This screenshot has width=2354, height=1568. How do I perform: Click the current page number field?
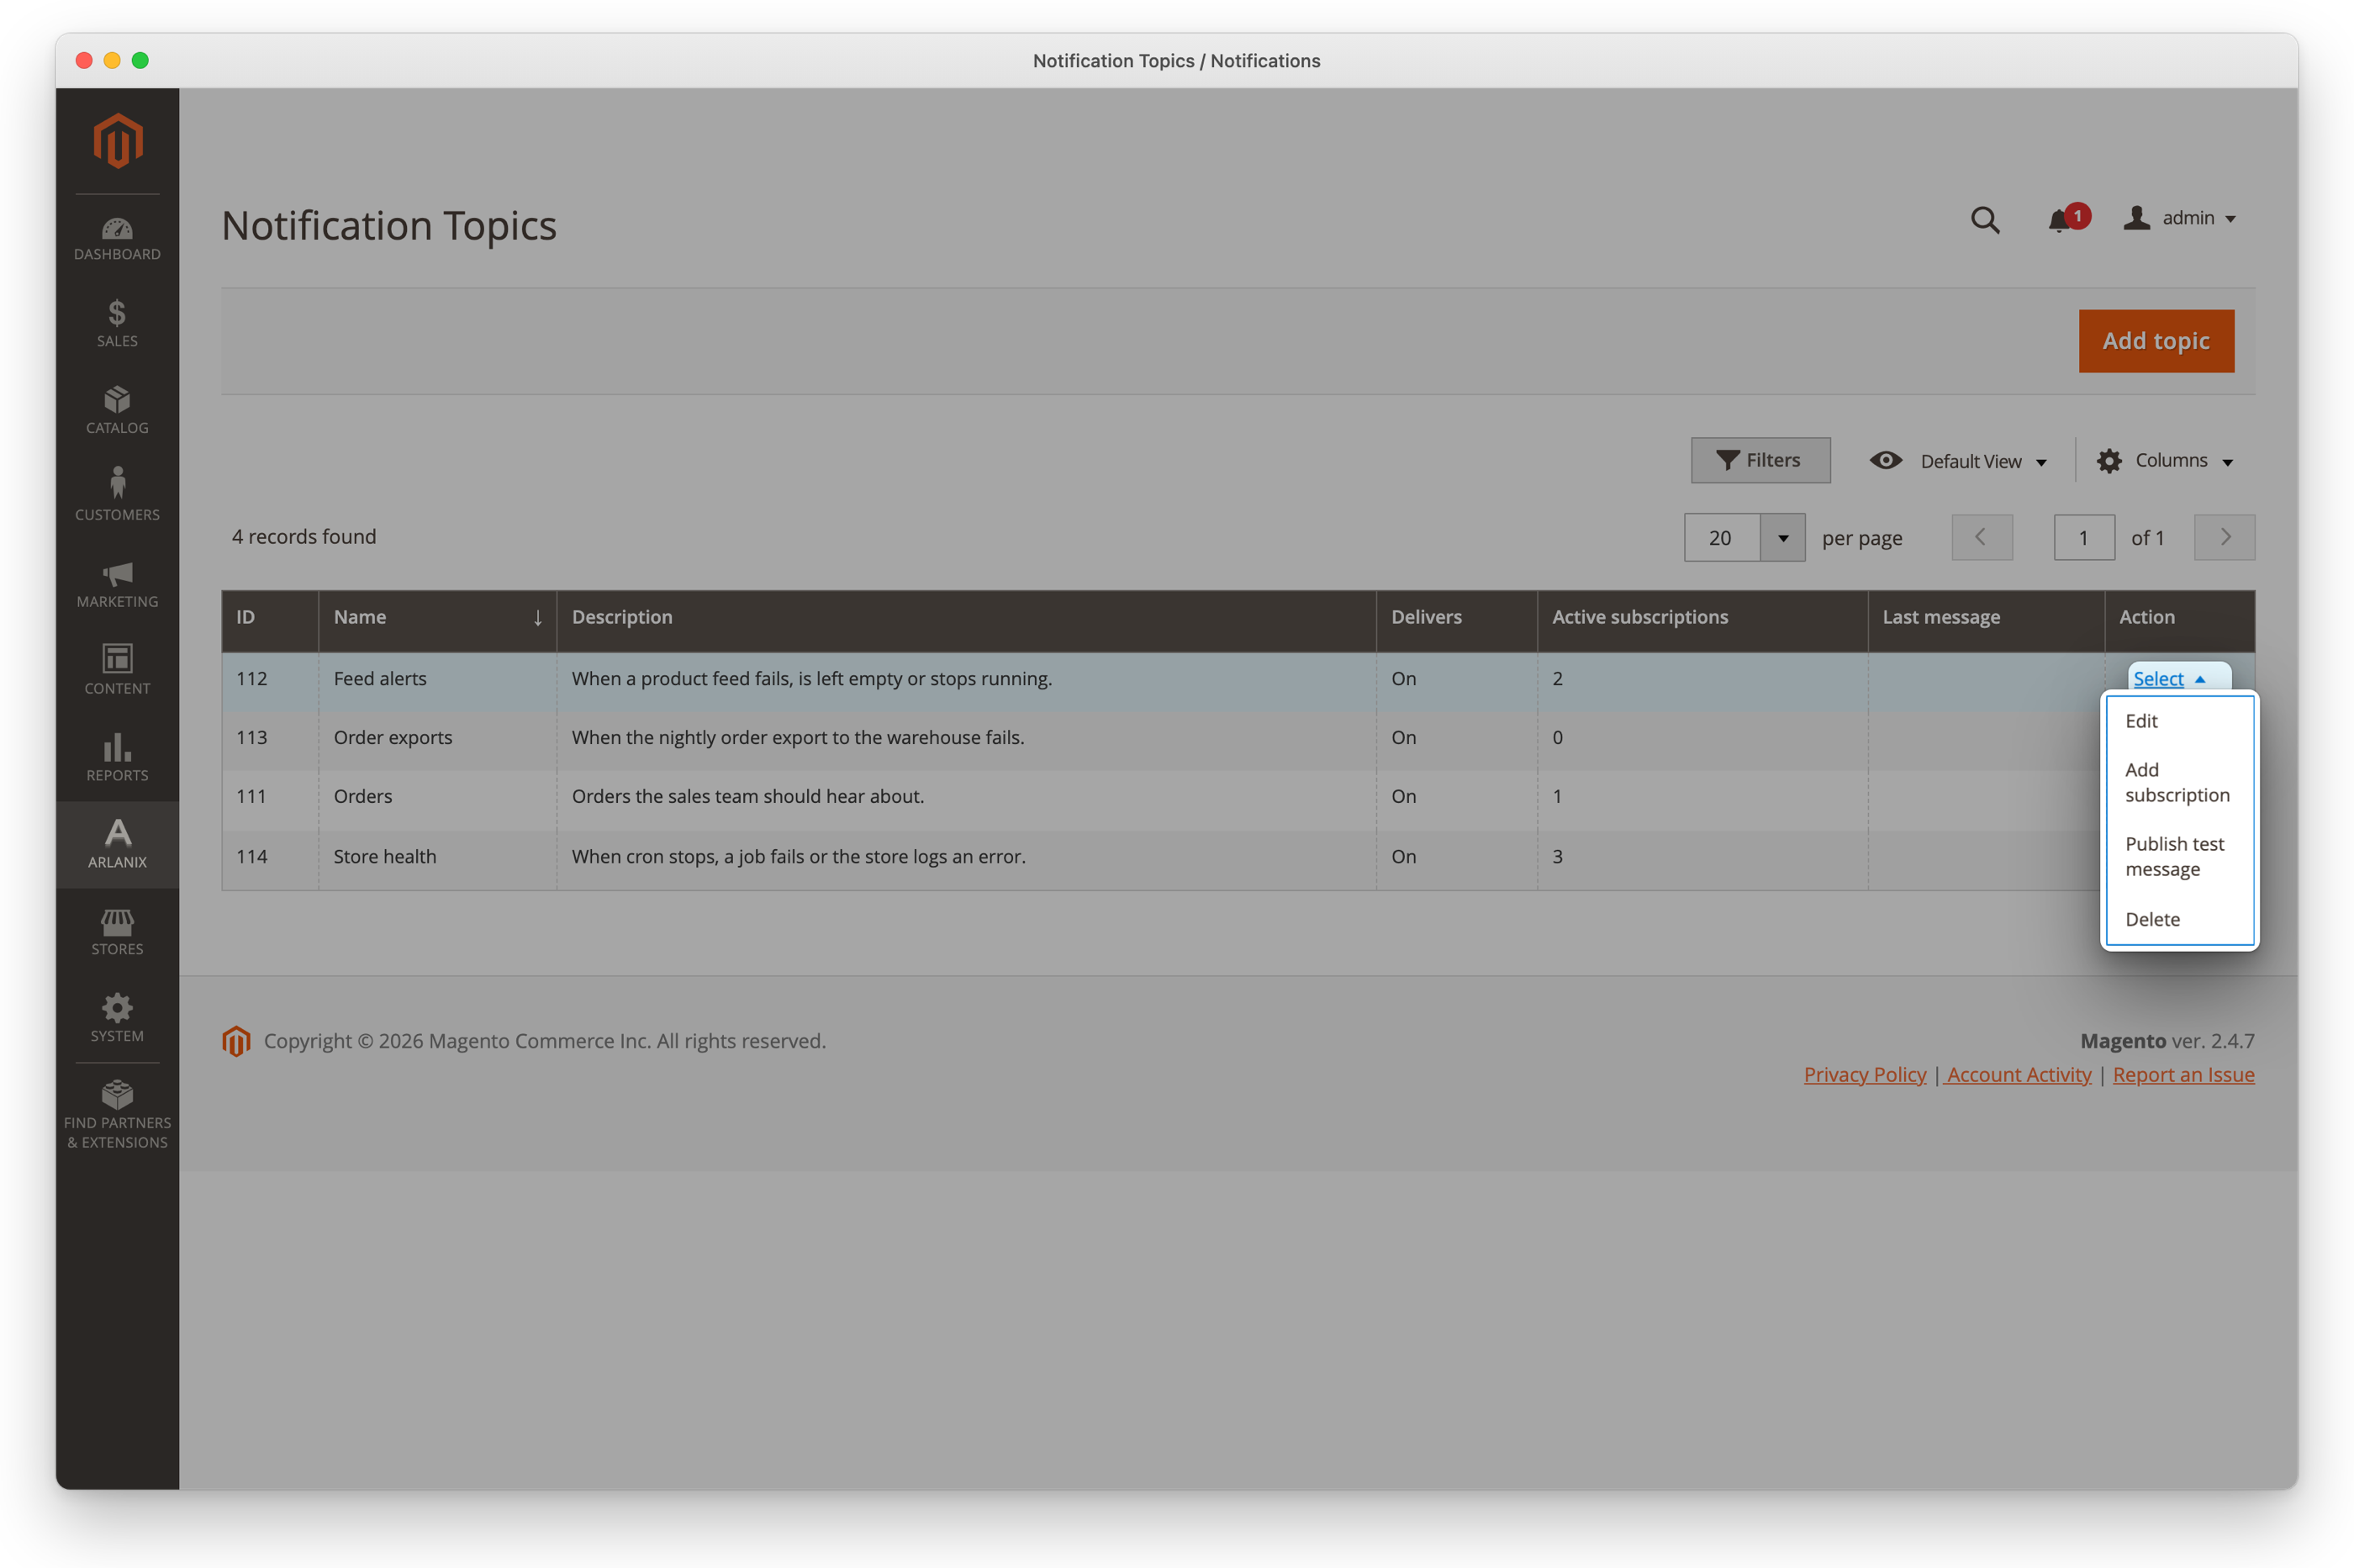click(x=2084, y=538)
